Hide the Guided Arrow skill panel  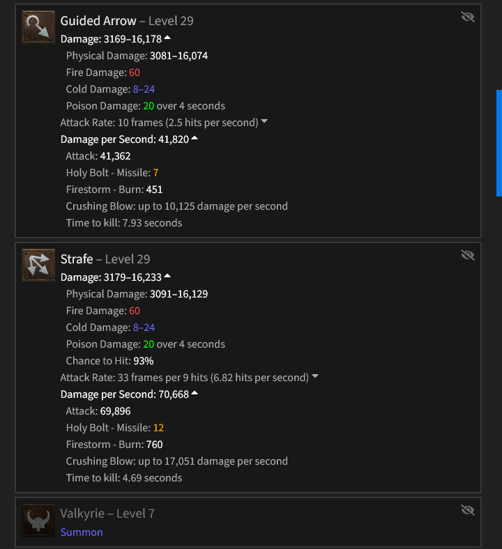pos(468,17)
